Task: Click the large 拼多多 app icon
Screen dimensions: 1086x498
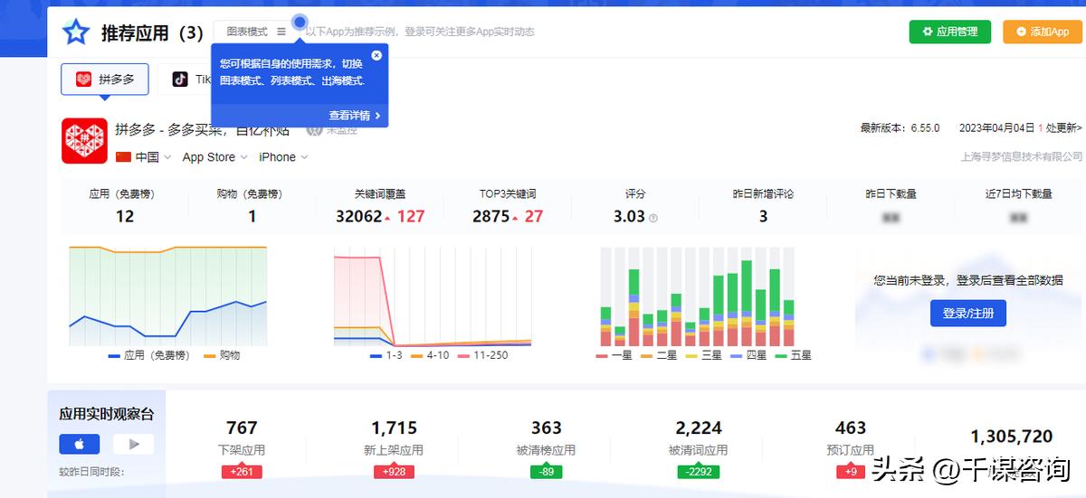Action: (x=84, y=141)
